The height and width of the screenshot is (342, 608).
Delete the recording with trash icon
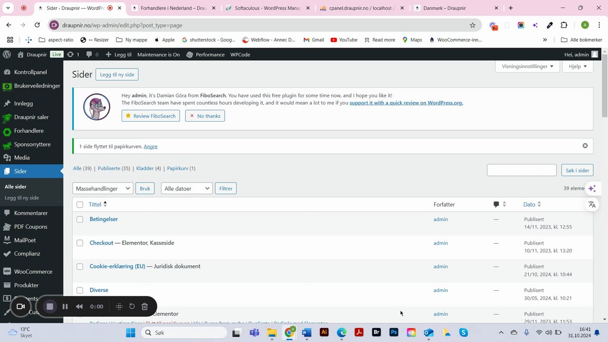[145, 306]
